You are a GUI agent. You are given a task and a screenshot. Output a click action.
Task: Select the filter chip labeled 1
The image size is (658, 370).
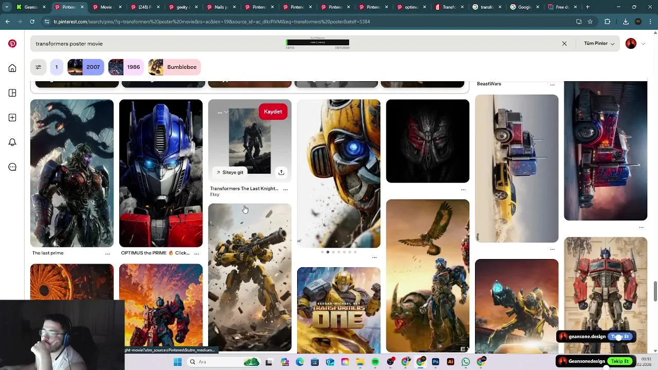57,67
